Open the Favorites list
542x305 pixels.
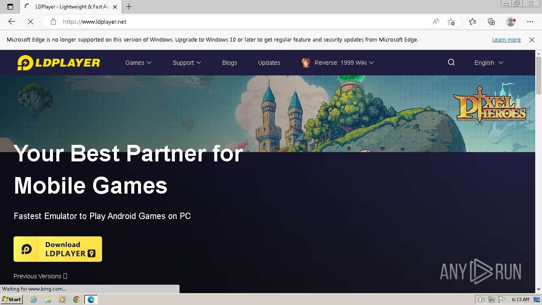[473, 22]
